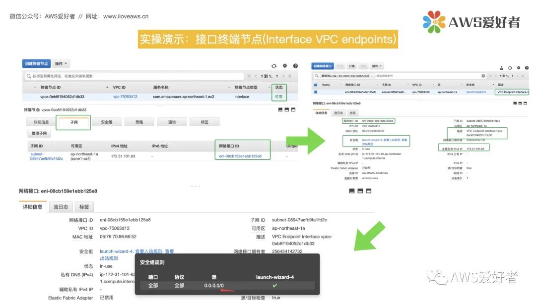Click the caret before the 终端节点类型 column header
Image resolution: width=536 pixels, height=301 pixels.
tap(229, 88)
